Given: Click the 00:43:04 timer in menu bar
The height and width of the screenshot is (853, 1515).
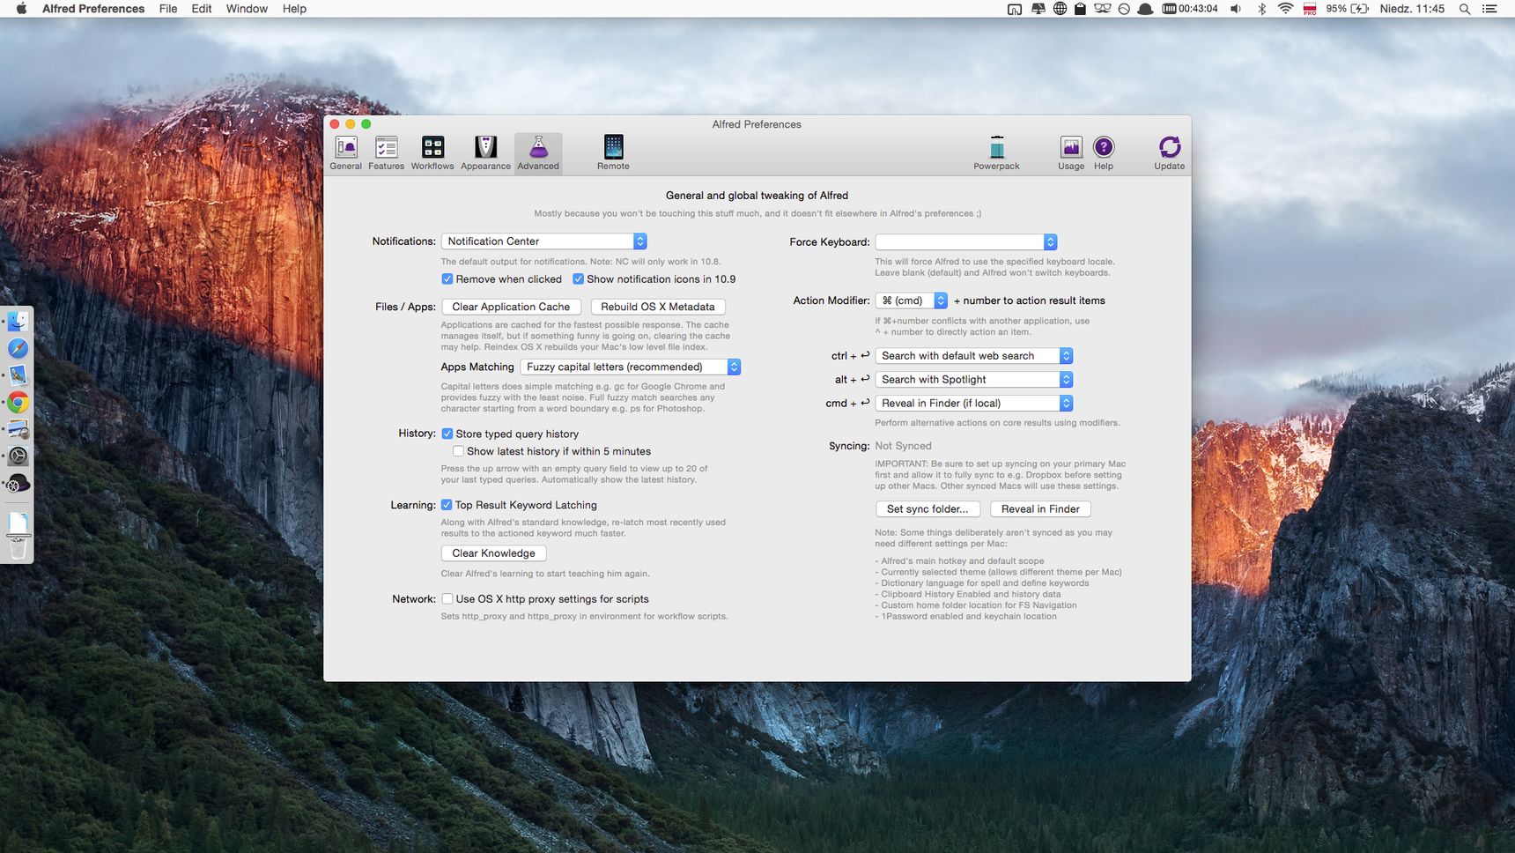Looking at the screenshot, I should pos(1190,9).
